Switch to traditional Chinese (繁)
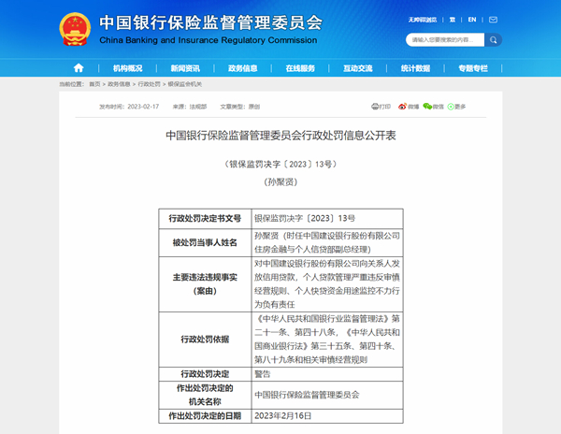 click(x=453, y=20)
